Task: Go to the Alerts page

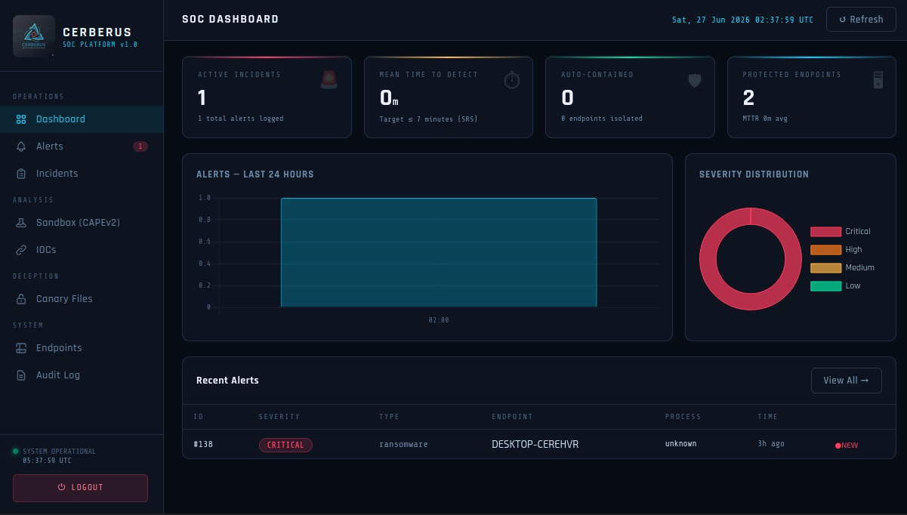Action: tap(82, 146)
